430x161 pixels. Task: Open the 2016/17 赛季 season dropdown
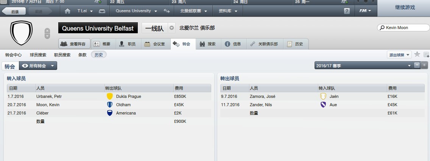point(364,65)
